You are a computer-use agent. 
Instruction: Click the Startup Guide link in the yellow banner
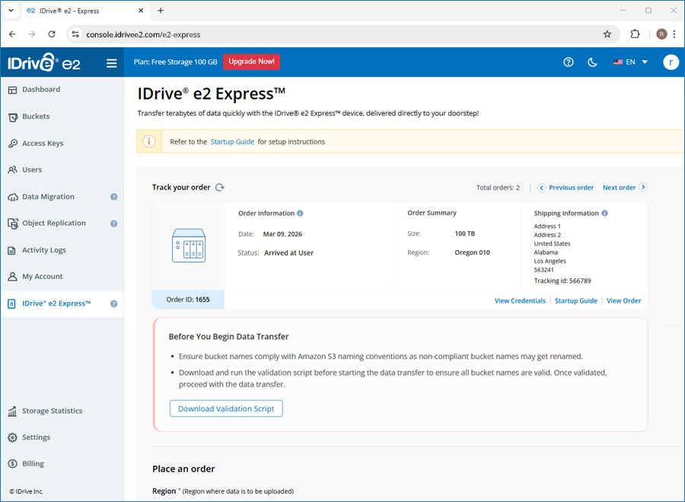tap(232, 142)
